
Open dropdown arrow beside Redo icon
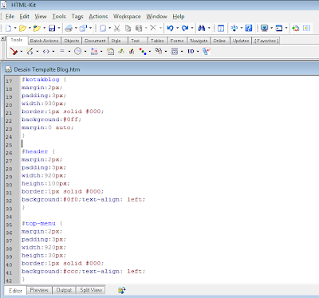click(x=192, y=28)
